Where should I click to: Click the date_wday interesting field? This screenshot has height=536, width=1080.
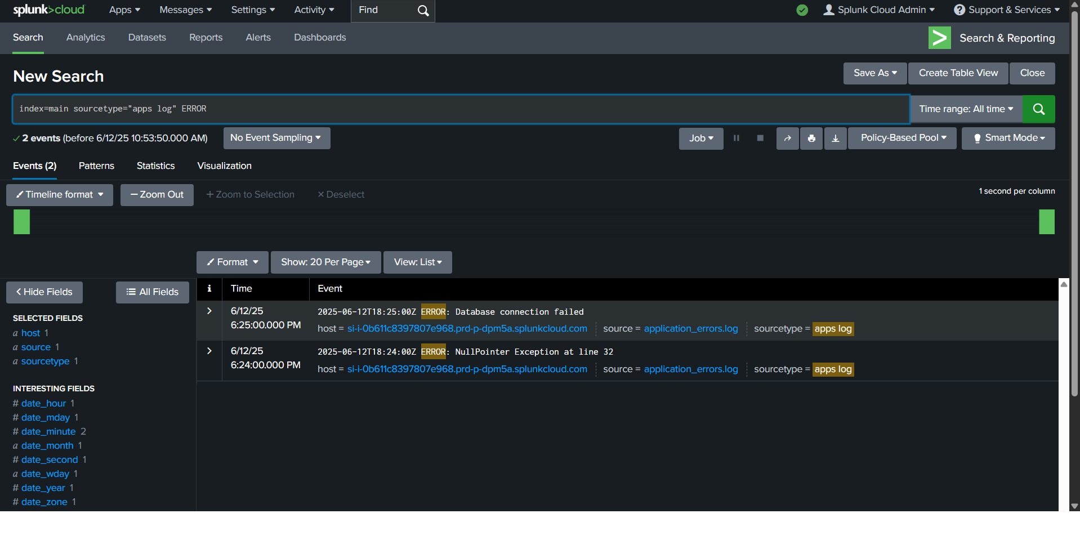pyautogui.click(x=45, y=474)
